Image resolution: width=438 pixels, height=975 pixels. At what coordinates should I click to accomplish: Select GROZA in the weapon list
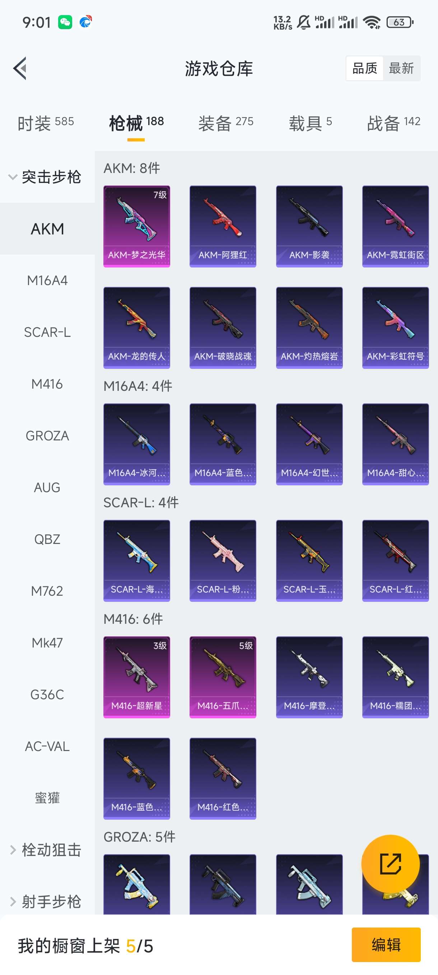point(47,436)
